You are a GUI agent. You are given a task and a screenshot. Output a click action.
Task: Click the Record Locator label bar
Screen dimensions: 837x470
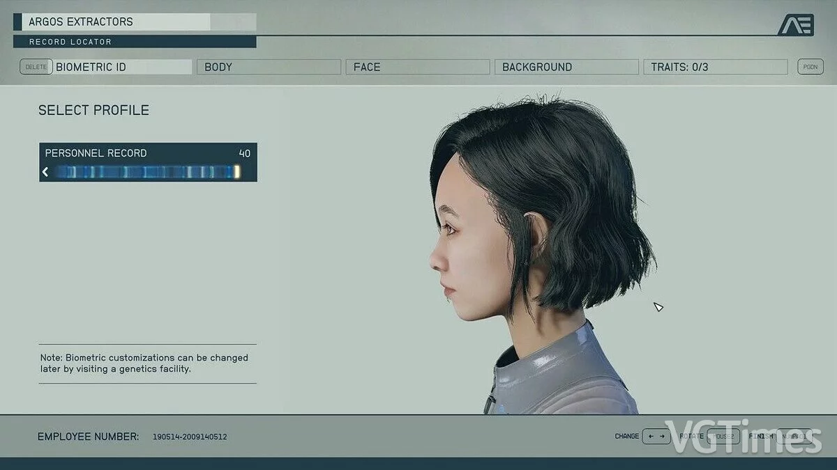click(134, 42)
